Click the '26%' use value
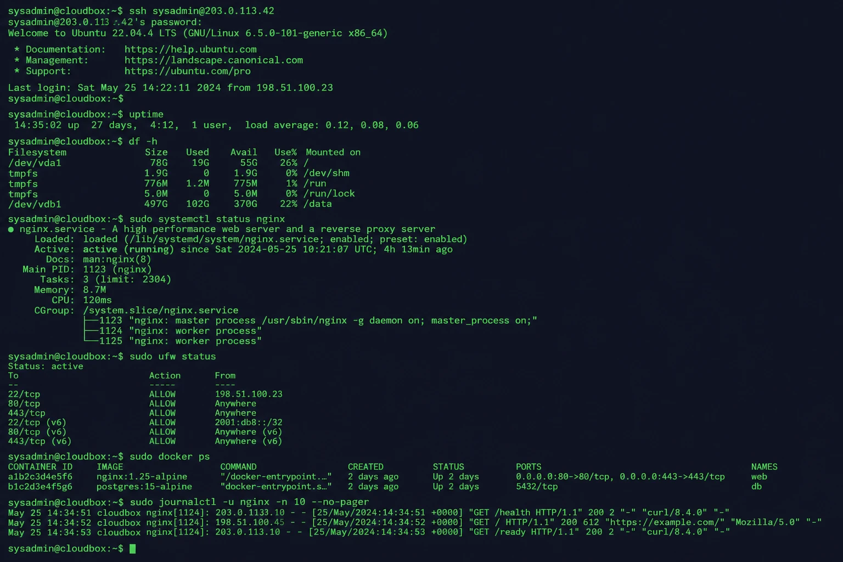The image size is (843, 562). pos(289,163)
